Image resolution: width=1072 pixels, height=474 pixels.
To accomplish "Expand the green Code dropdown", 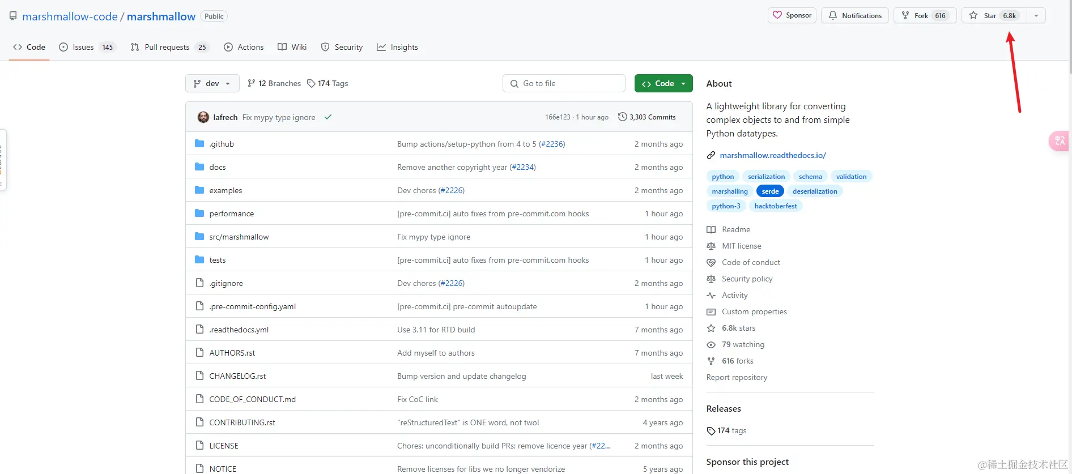I will pyautogui.click(x=663, y=83).
